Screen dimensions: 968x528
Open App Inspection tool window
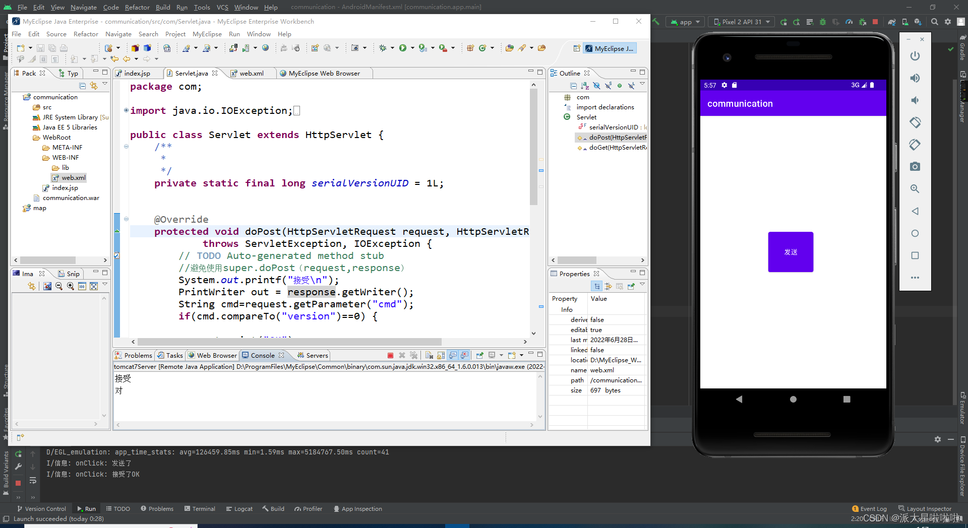pos(357,509)
